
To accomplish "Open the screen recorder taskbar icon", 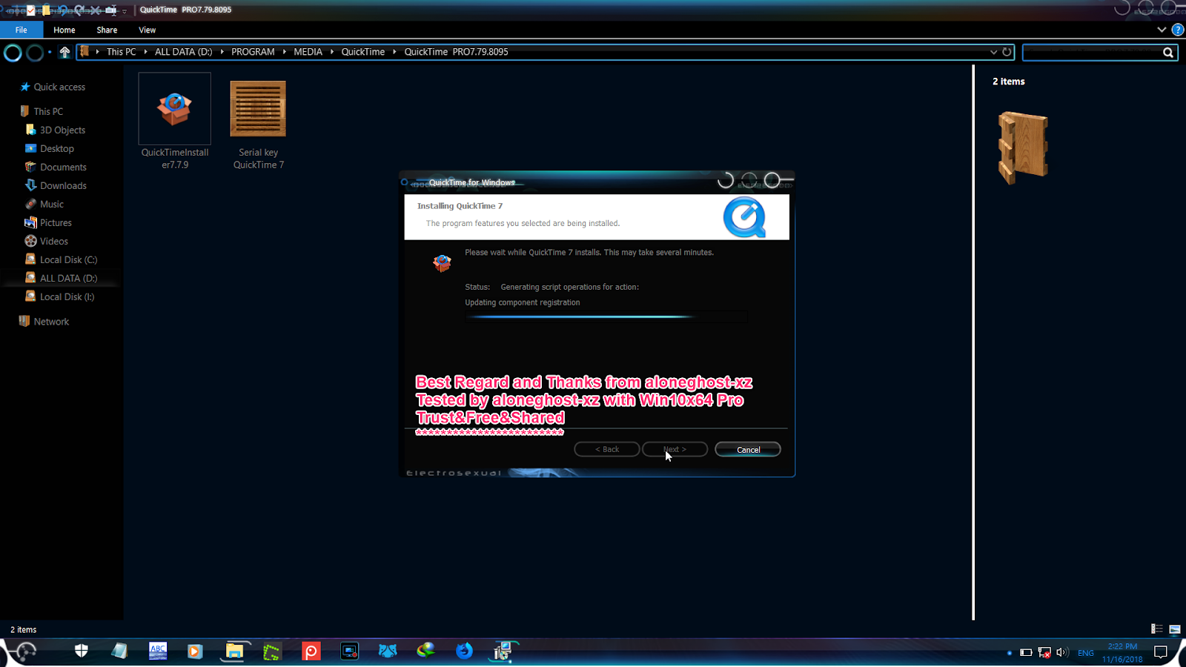I will click(350, 651).
